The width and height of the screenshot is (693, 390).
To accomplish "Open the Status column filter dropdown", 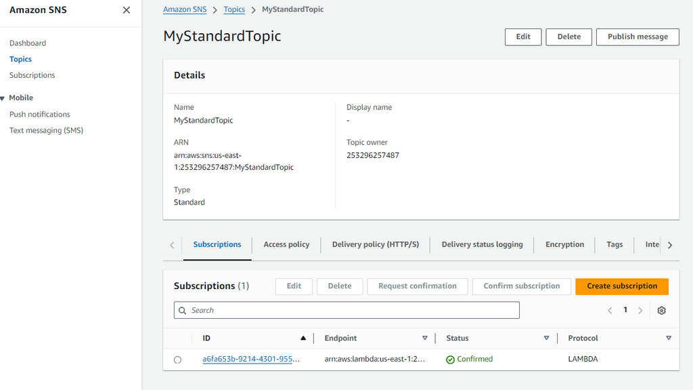I will pos(546,338).
